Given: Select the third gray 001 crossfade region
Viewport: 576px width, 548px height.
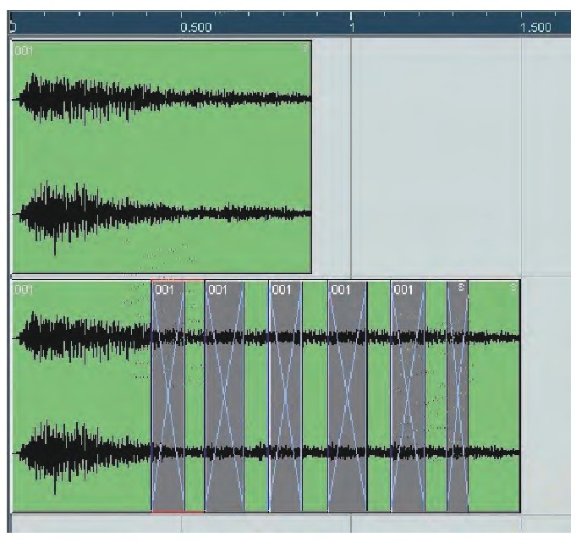Looking at the screenshot, I should coord(285,396).
